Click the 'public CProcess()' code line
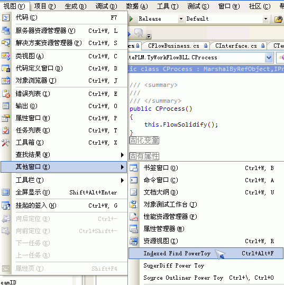 click(161, 109)
